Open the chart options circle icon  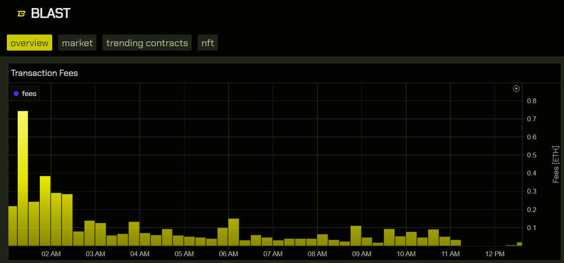click(517, 88)
